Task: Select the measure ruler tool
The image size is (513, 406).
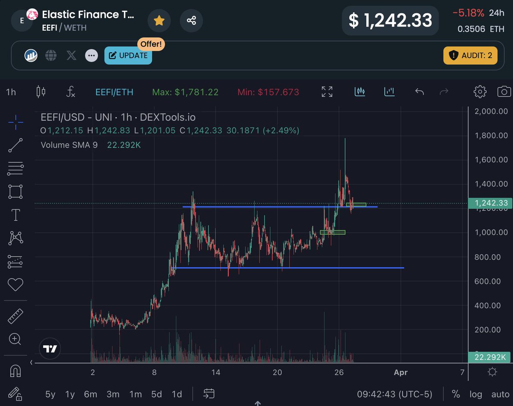Action: click(x=15, y=316)
